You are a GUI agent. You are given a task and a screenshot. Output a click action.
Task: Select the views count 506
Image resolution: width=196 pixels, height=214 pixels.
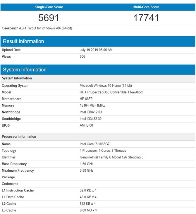click(82, 56)
